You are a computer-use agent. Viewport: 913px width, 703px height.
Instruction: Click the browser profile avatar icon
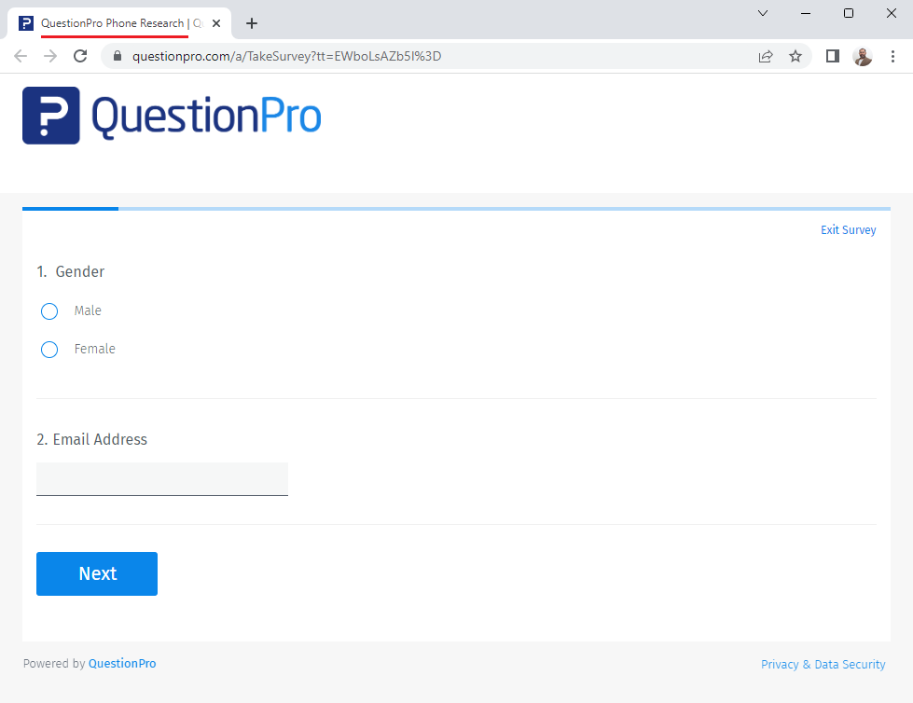863,56
